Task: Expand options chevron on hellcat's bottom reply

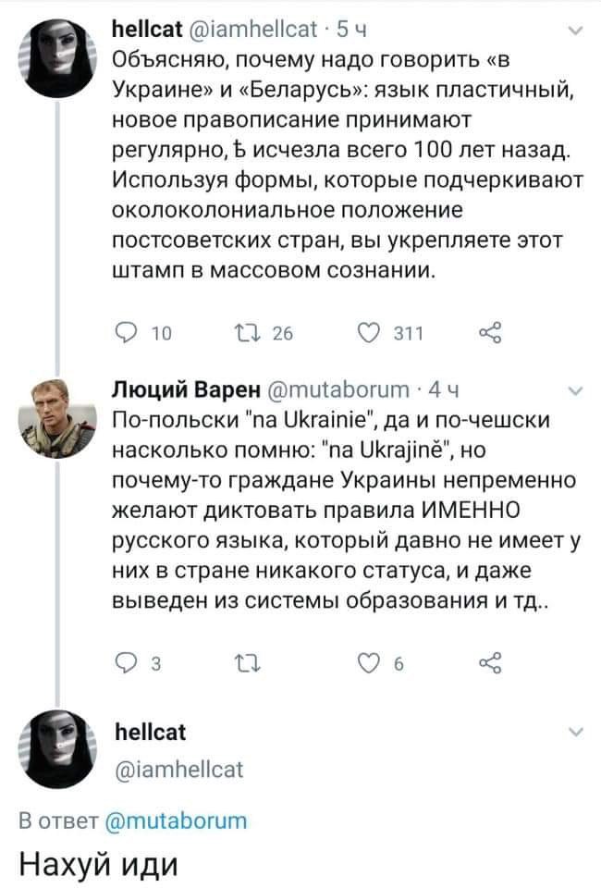Action: [x=576, y=733]
